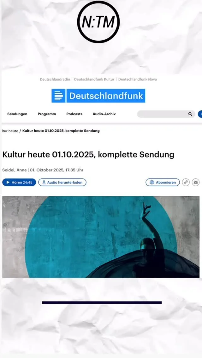Open the Sendungen menu
Image resolution: width=202 pixels, height=358 pixels.
pos(17,114)
